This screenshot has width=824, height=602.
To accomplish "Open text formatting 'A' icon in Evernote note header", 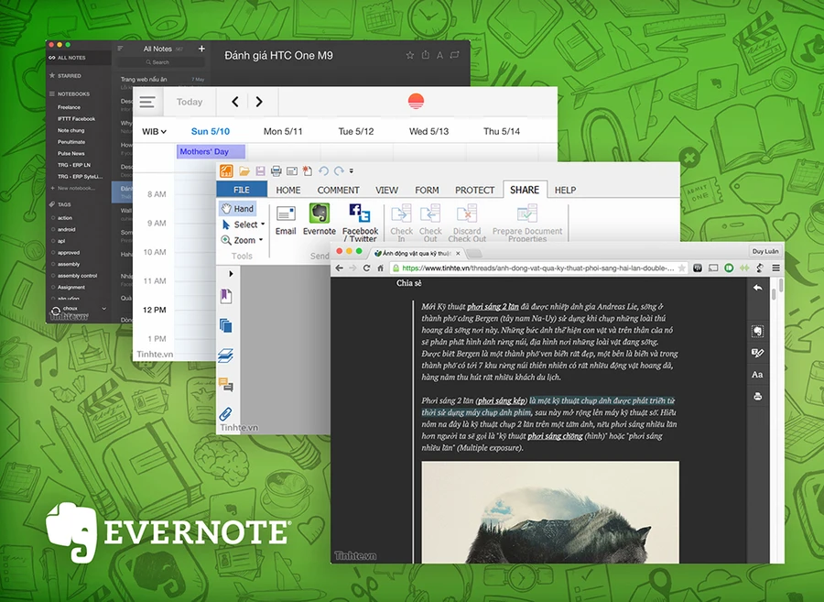I will click(x=439, y=55).
